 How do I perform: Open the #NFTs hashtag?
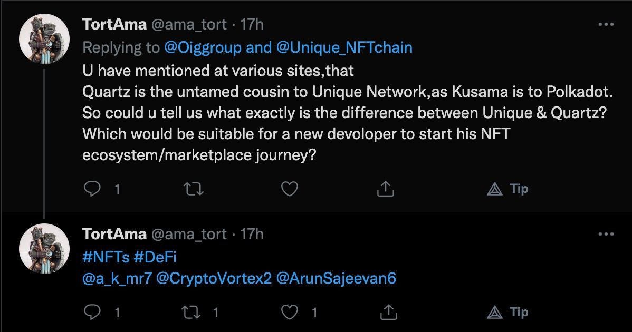point(106,257)
